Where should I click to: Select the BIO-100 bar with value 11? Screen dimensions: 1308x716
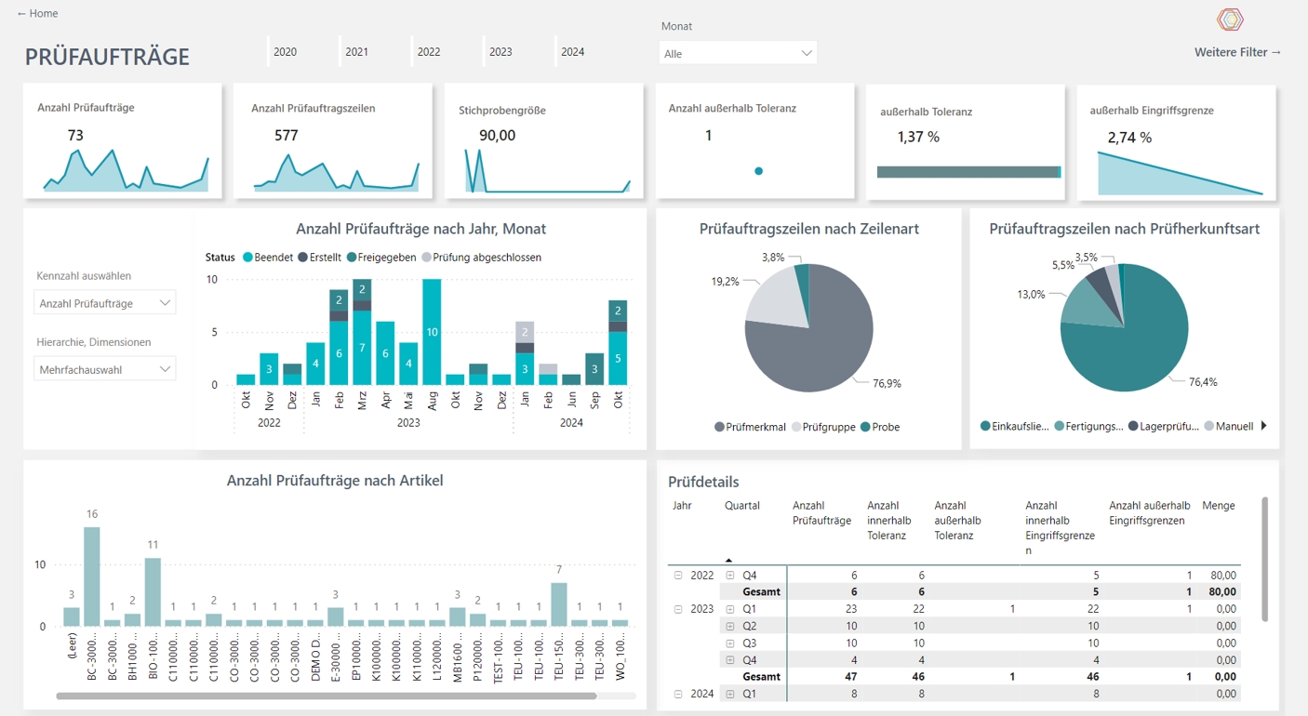153,592
